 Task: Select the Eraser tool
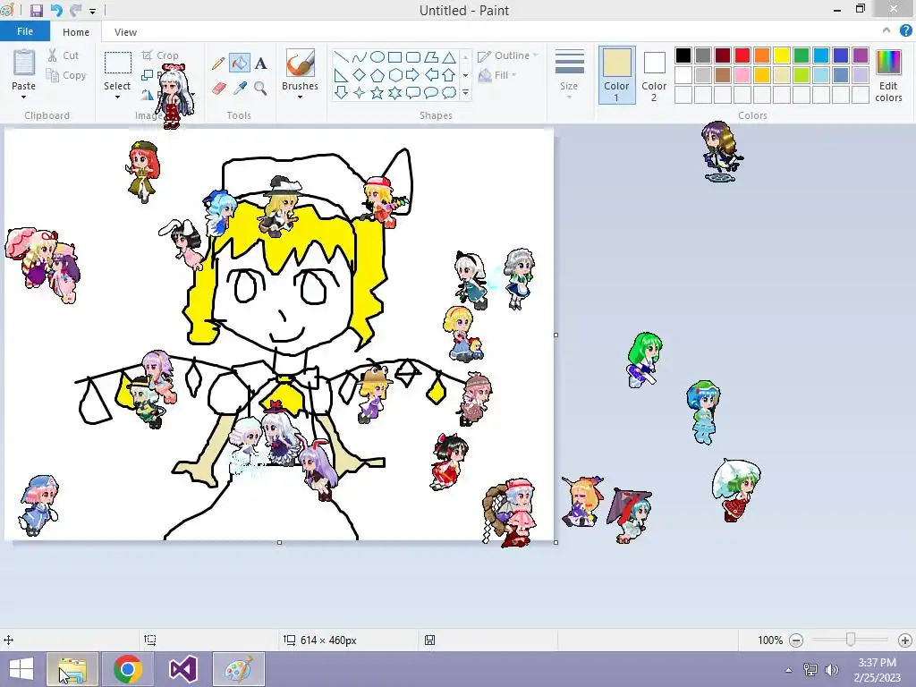[218, 89]
